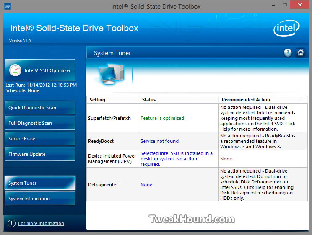Click the Intel logo in header
Screen dimensions: 312x235
(x=286, y=28)
